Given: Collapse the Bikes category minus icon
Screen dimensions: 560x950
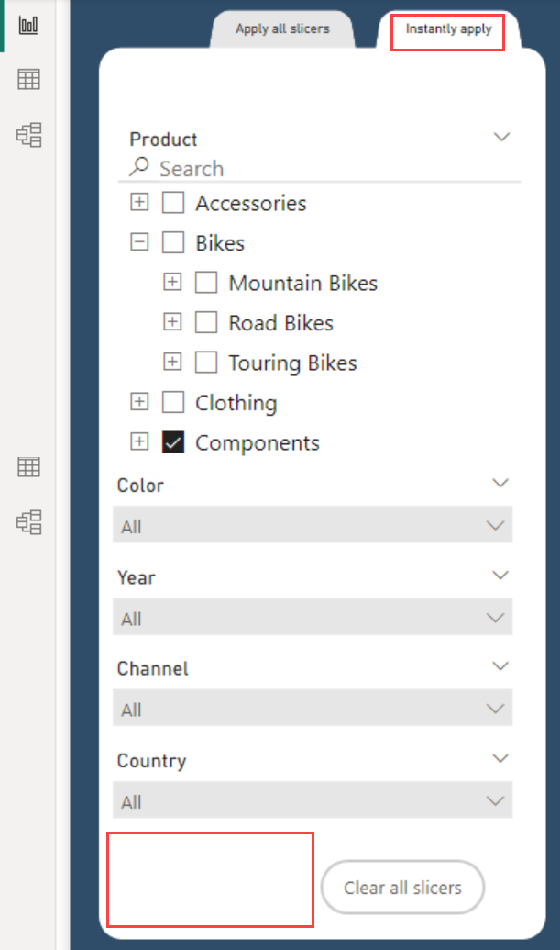Looking at the screenshot, I should click(139, 242).
